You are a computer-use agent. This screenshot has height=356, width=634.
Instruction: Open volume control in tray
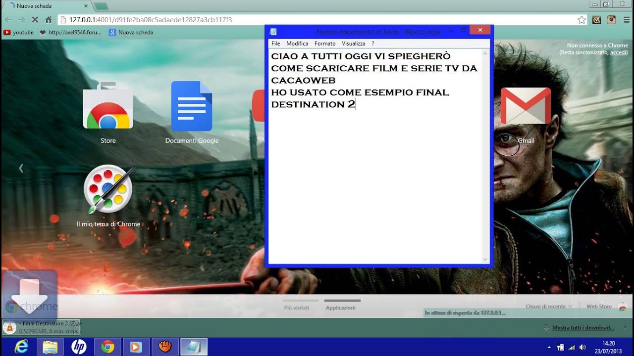pyautogui.click(x=582, y=347)
